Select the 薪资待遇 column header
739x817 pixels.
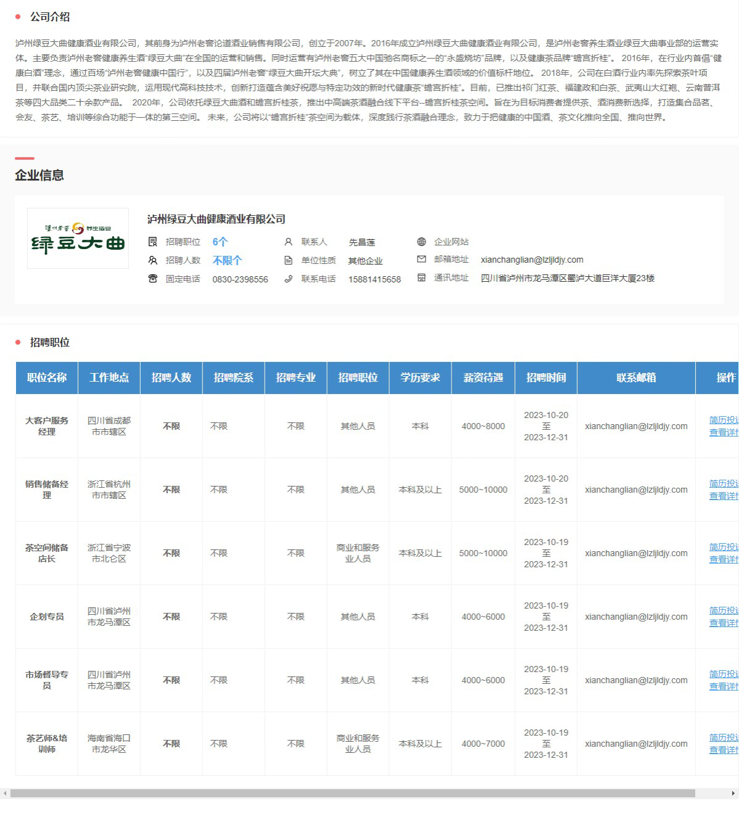(x=483, y=377)
